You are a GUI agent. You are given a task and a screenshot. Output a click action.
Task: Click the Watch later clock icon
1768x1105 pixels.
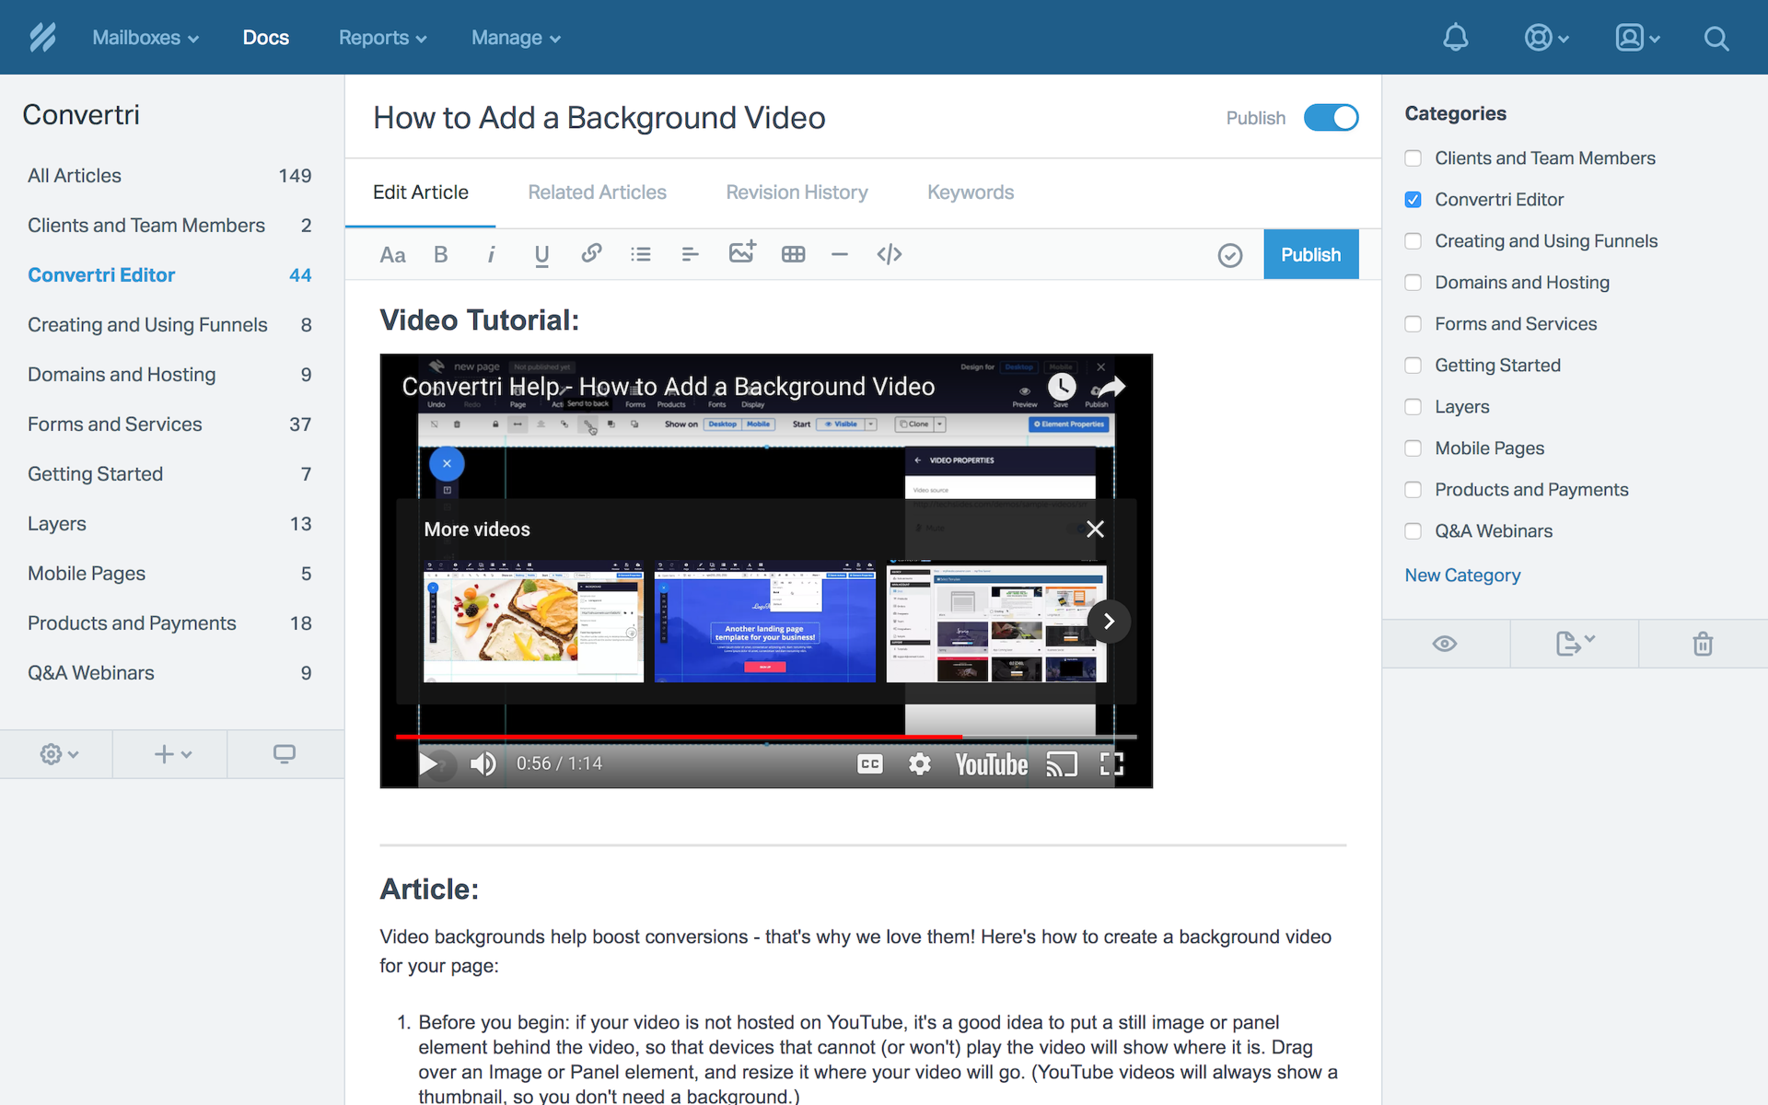[1062, 387]
